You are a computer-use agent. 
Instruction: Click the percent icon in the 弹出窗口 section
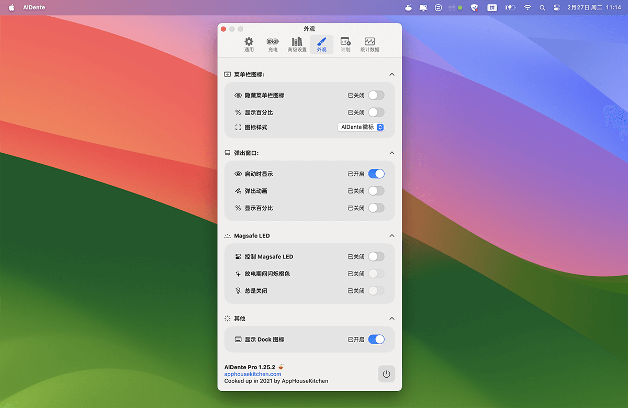click(x=238, y=208)
